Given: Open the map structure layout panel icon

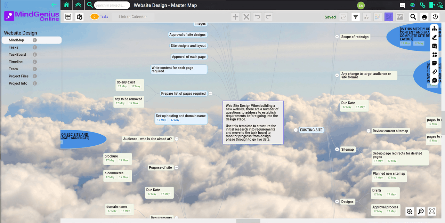Looking at the screenshot, I should click(x=435, y=29).
